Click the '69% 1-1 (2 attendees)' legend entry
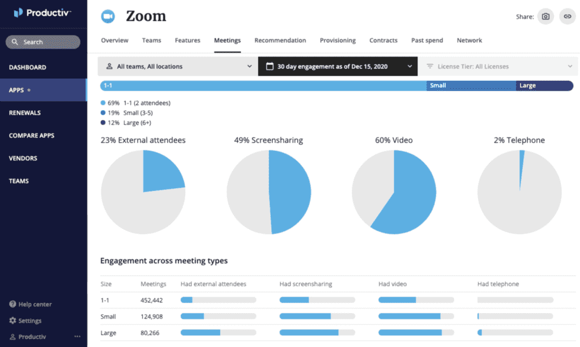580x347 pixels. (x=136, y=103)
